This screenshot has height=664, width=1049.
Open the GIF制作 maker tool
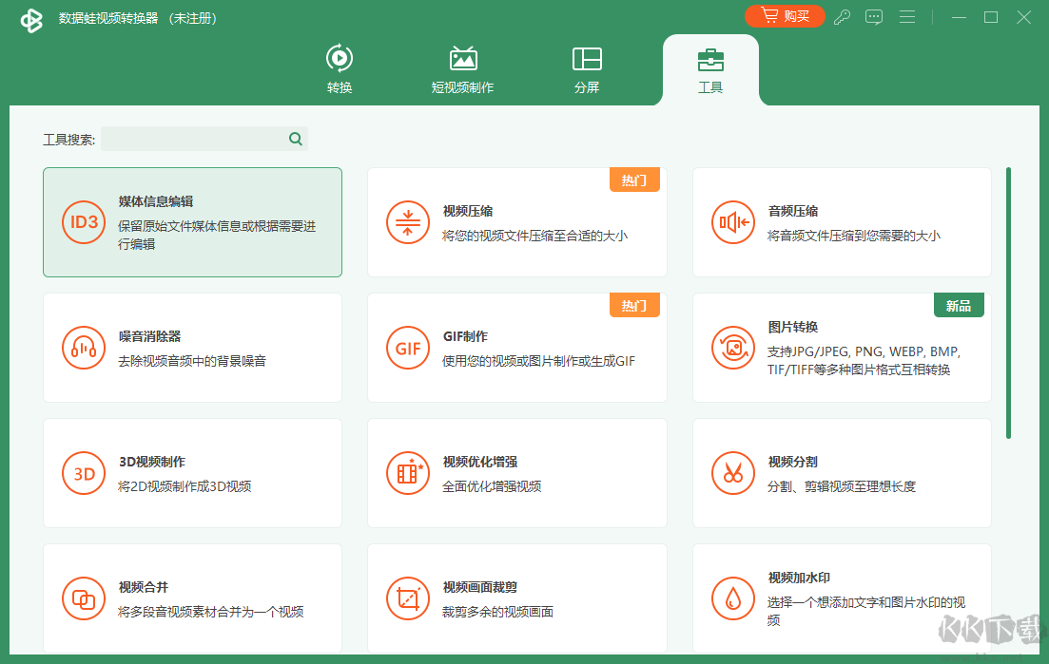tap(516, 348)
